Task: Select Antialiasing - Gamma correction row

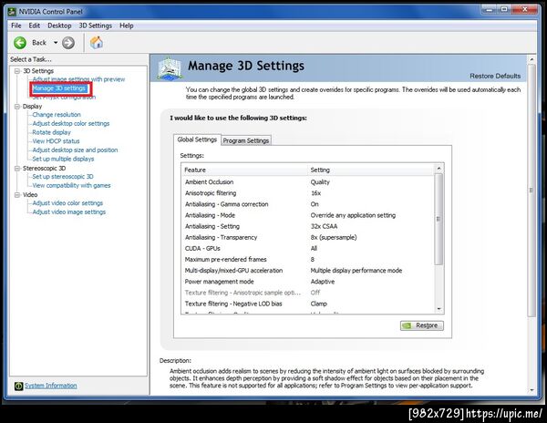Action: [x=308, y=204]
